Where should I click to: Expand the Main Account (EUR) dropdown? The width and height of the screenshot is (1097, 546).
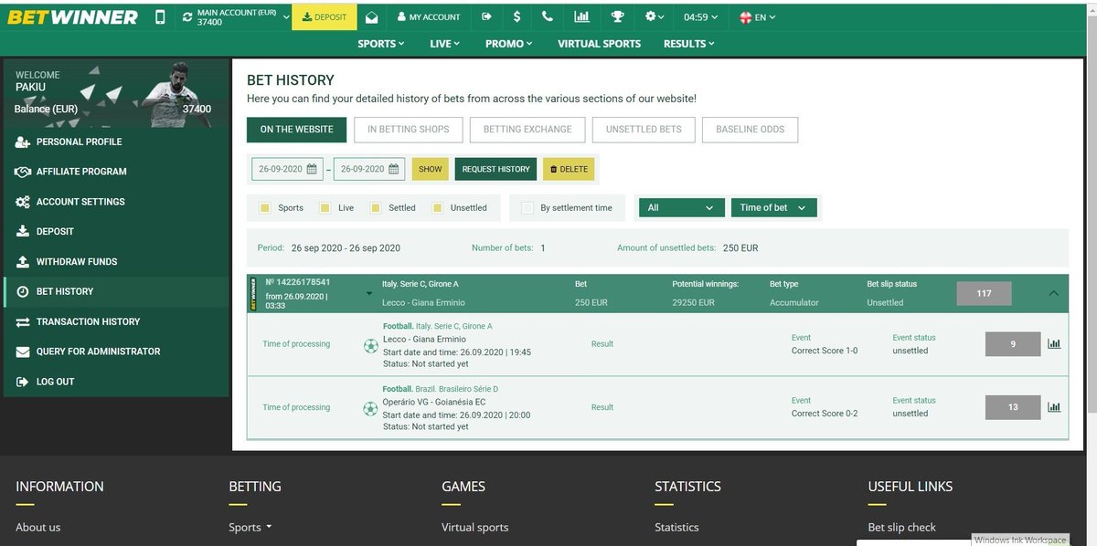point(286,16)
